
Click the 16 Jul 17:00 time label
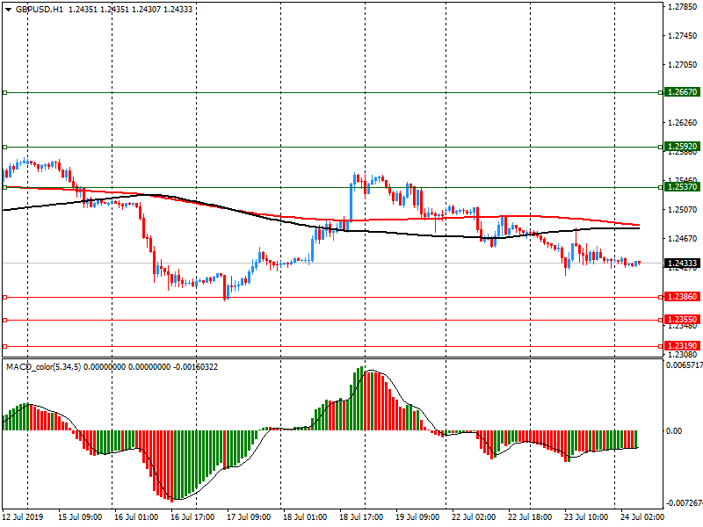[x=192, y=516]
